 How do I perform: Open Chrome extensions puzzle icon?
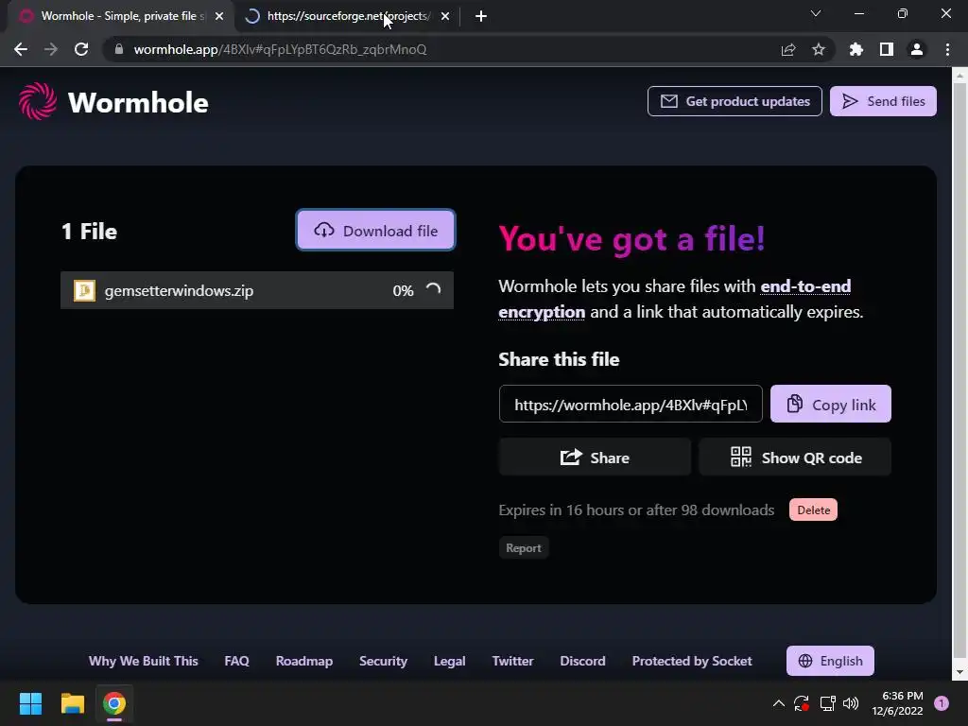[856, 49]
